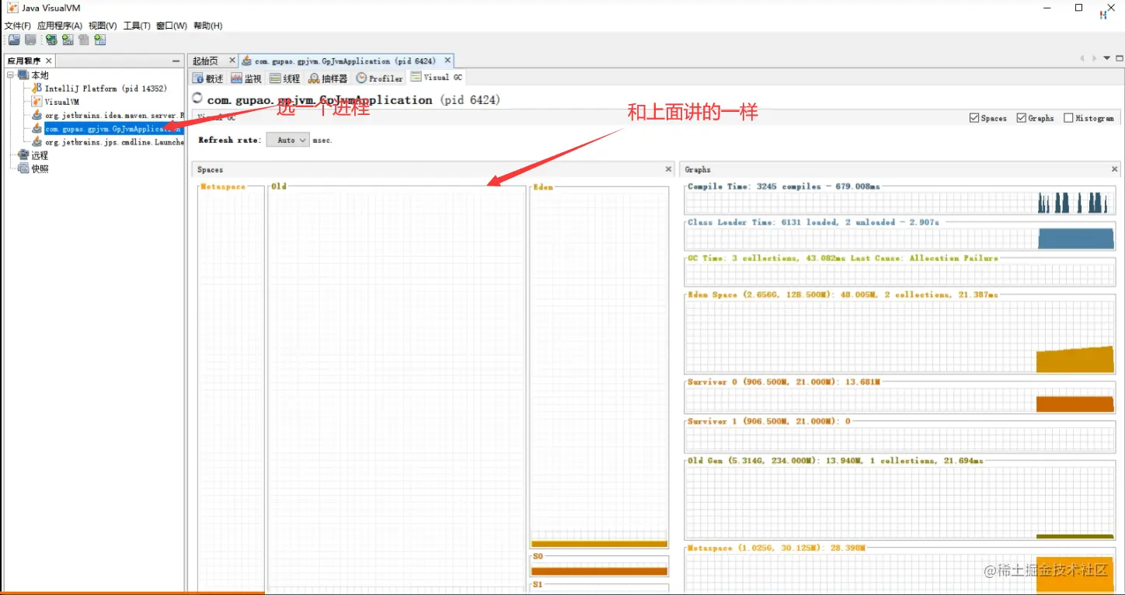1125x595 pixels.
Task: Enable the Histogram checkbox
Action: pos(1068,118)
